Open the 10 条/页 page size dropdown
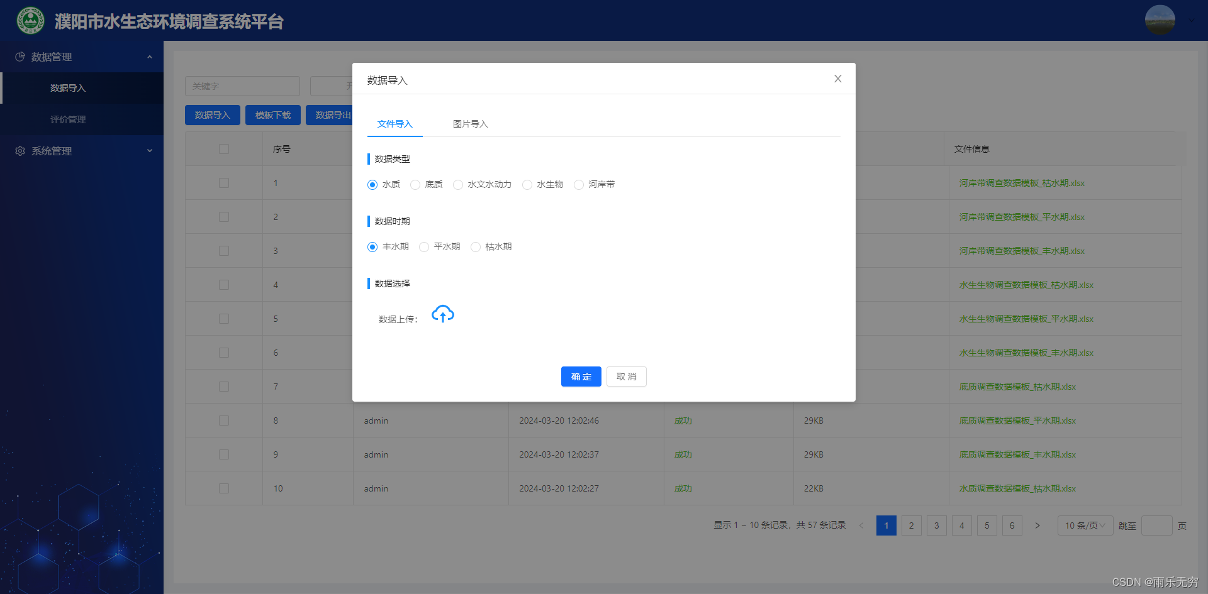The width and height of the screenshot is (1208, 594). [1085, 525]
